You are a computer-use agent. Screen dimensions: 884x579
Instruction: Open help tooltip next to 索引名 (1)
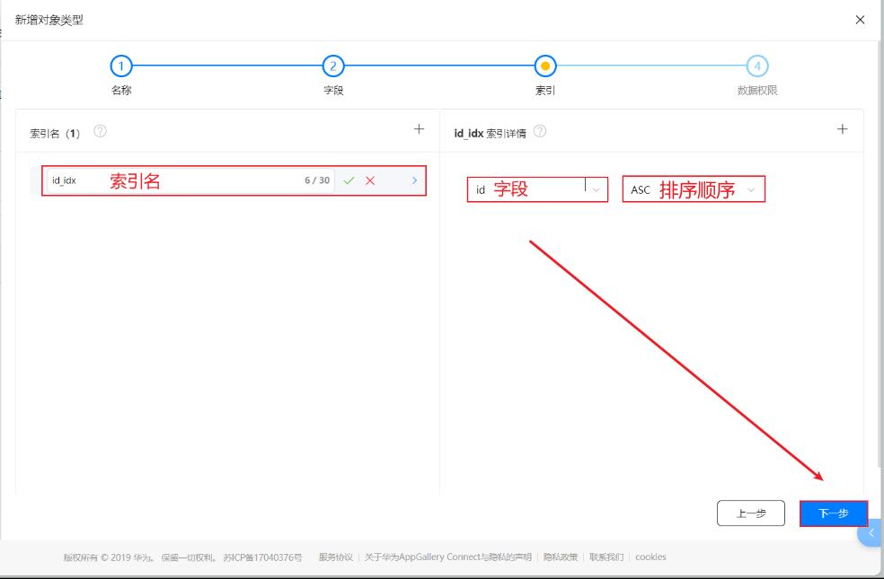click(x=100, y=131)
